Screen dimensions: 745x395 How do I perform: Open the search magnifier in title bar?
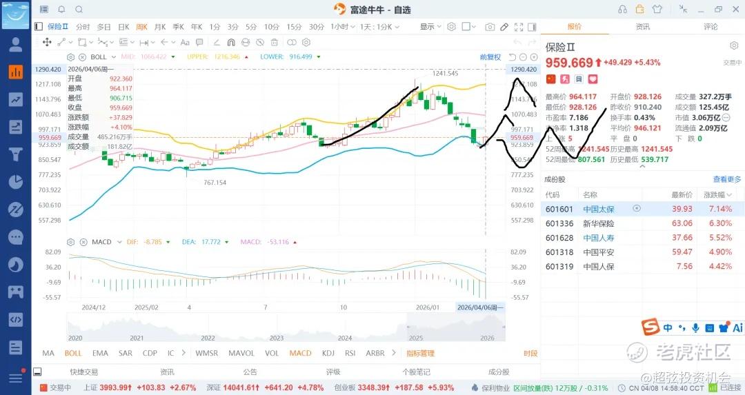79,10
